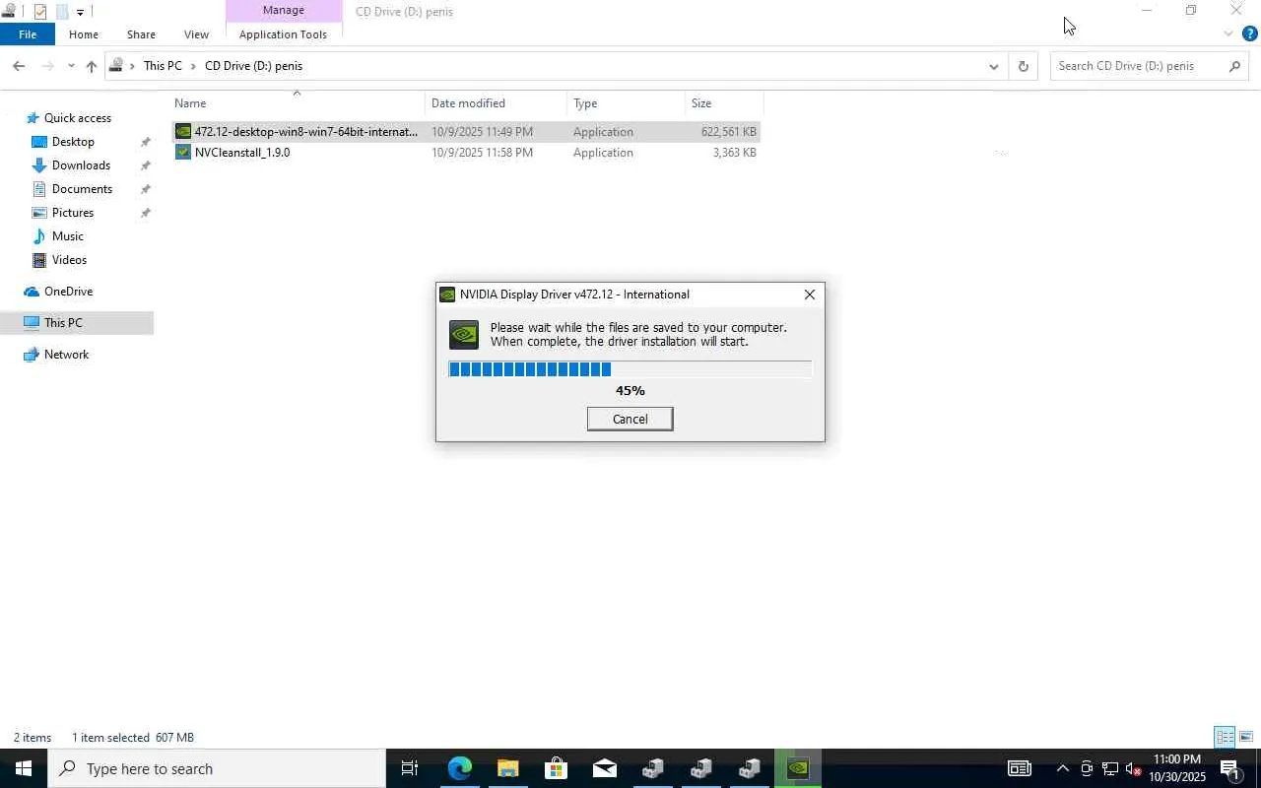The width and height of the screenshot is (1261, 788).
Task: Click the taskbar 'Type here to search' box
Action: (x=217, y=768)
